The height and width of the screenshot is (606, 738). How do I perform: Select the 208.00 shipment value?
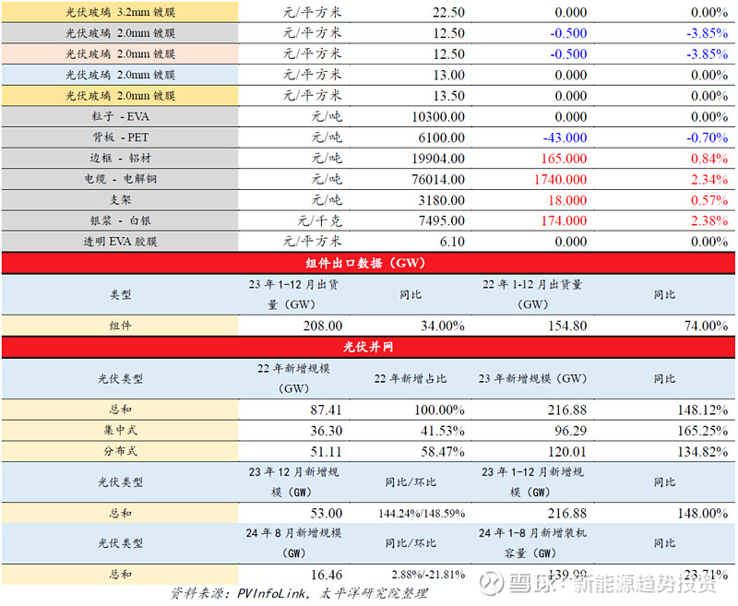click(322, 326)
